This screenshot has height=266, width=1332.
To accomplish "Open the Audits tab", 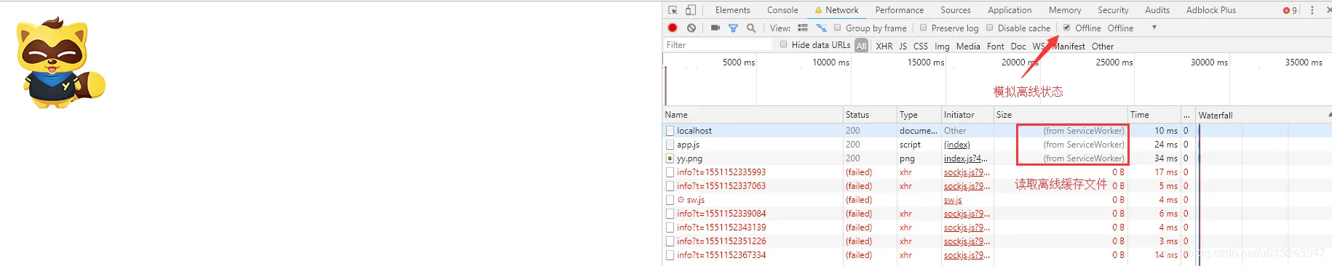I will coord(1157,10).
